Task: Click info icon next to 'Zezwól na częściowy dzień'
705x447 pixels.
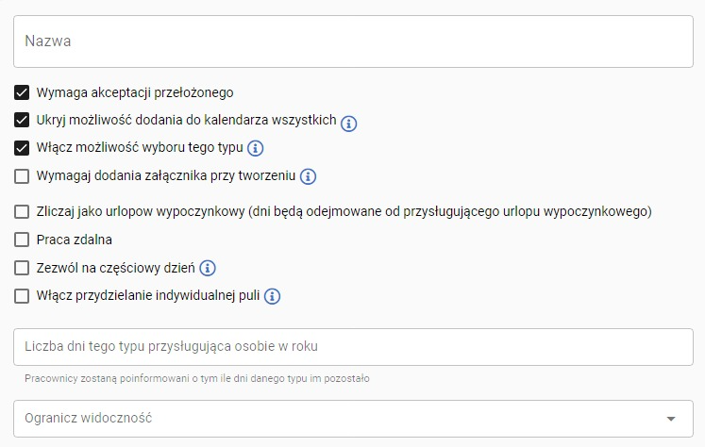Action: [208, 268]
